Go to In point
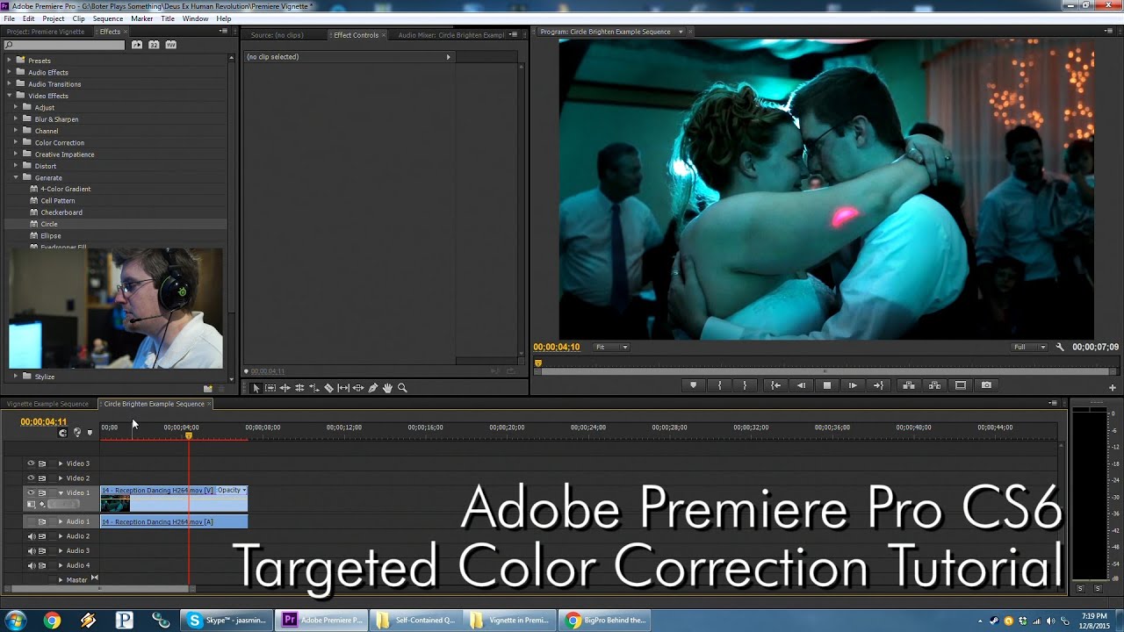This screenshot has width=1124, height=632. click(x=775, y=385)
